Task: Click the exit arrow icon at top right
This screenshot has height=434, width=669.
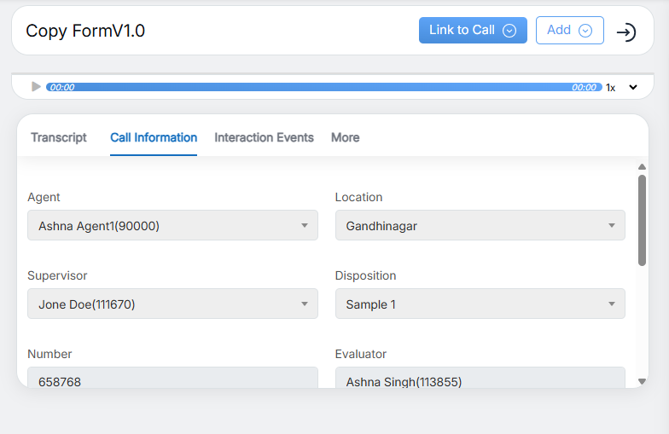Action: click(x=626, y=32)
